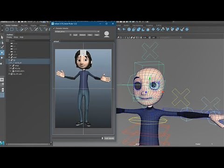The height and width of the screenshot is (168, 224).
Task: Click the character avatar icon in Anim Picker
Action: pos(106,34)
